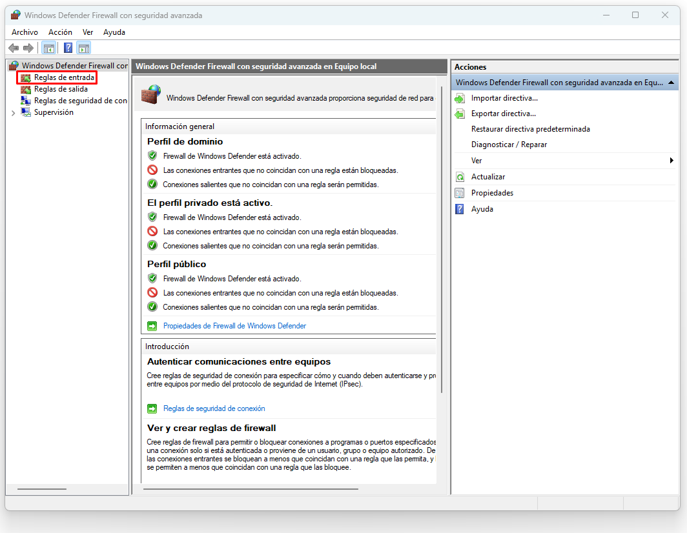Click the tree pane horizontal scrollbar

pyautogui.click(x=42, y=488)
